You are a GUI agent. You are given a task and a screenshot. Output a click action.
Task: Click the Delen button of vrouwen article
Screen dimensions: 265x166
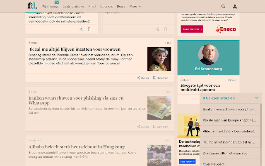coord(143,78)
